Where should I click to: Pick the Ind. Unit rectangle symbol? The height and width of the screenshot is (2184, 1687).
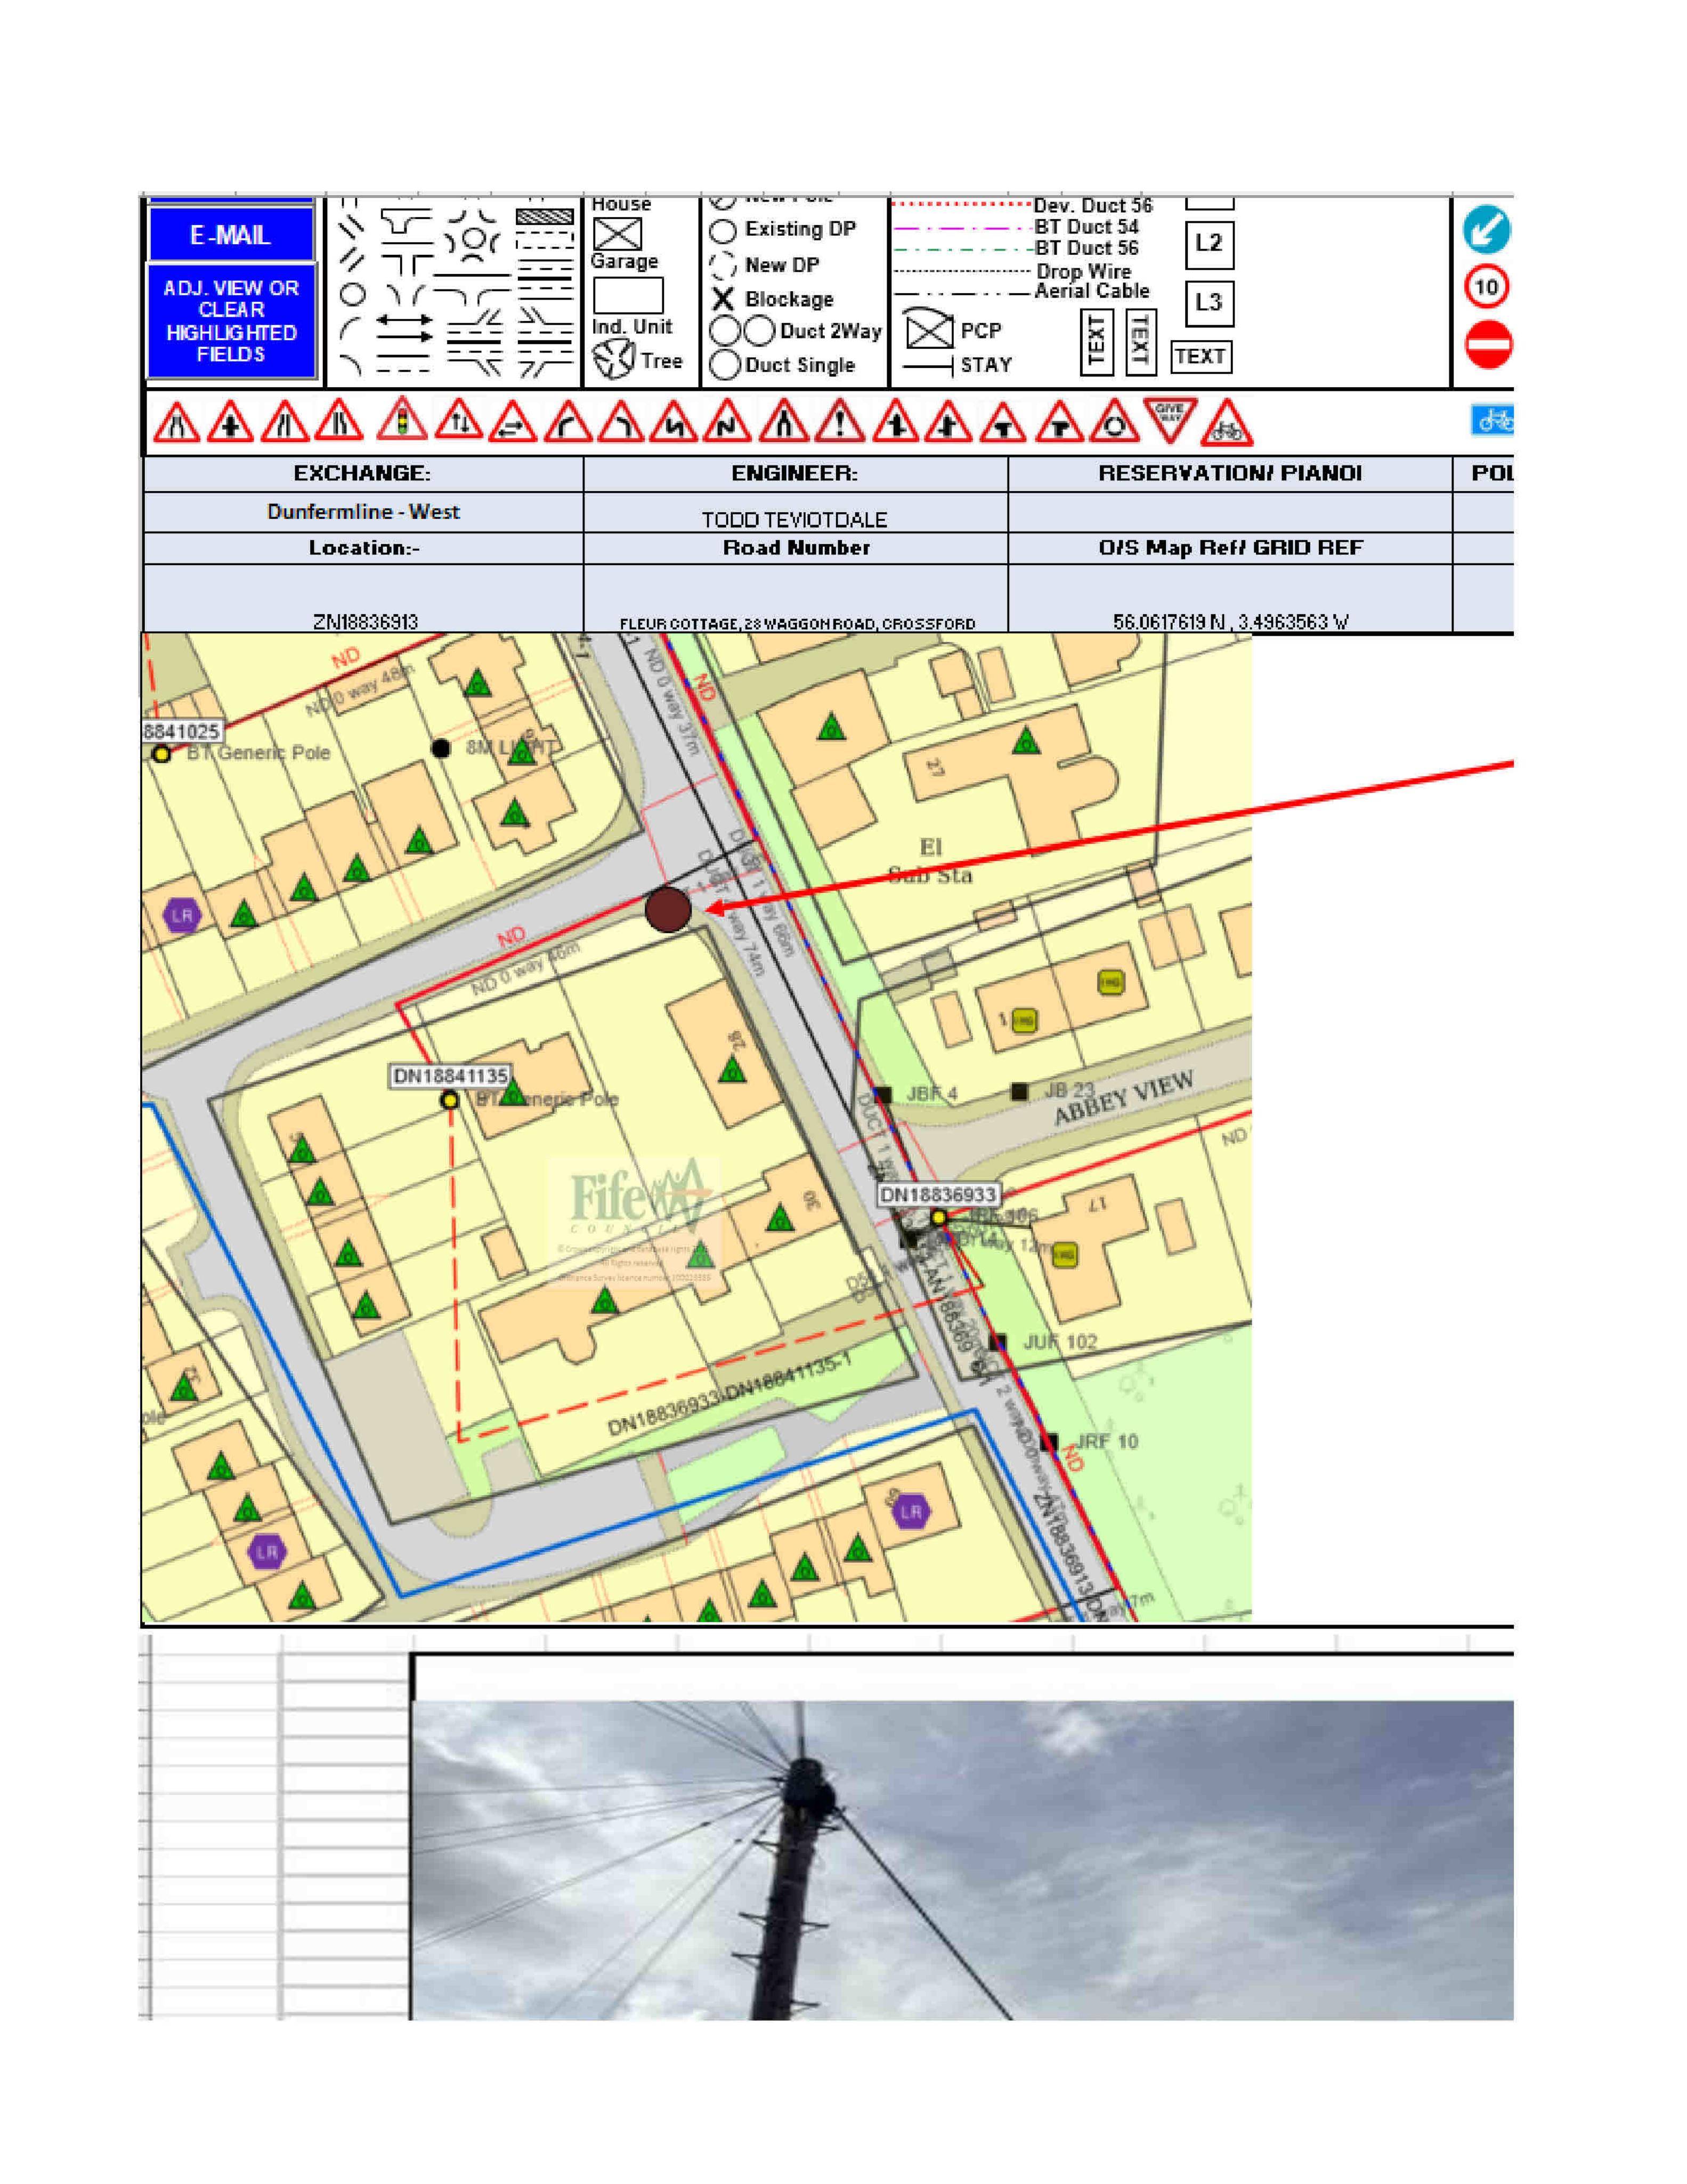pyautogui.click(x=628, y=295)
